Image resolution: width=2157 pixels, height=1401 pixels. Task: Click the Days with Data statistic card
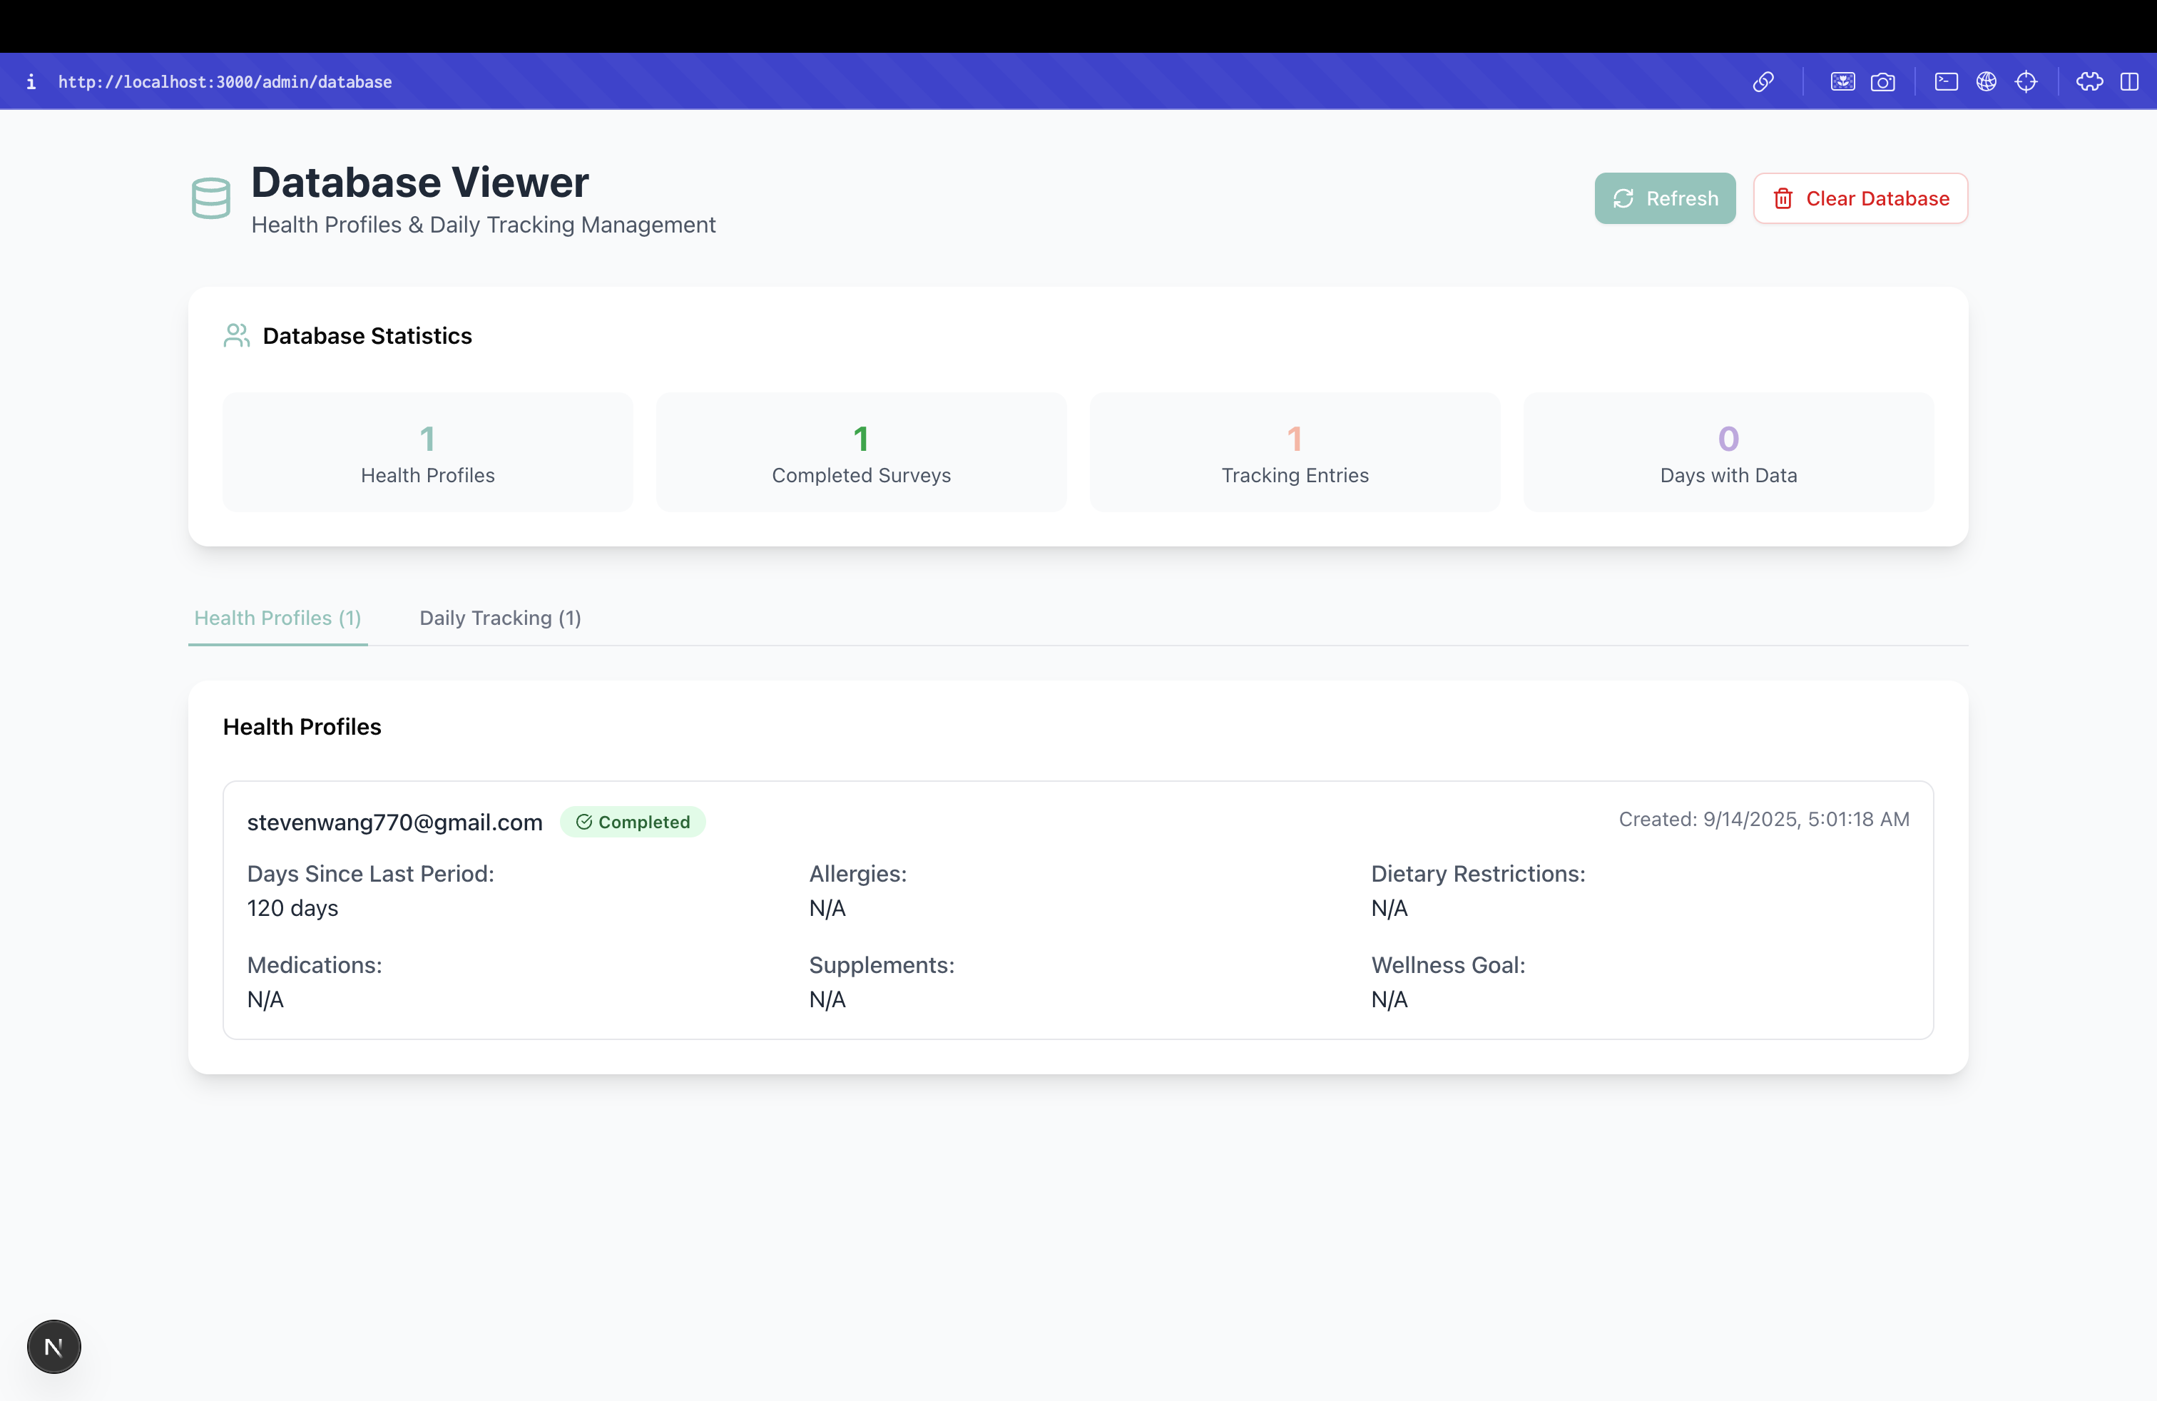click(x=1728, y=452)
